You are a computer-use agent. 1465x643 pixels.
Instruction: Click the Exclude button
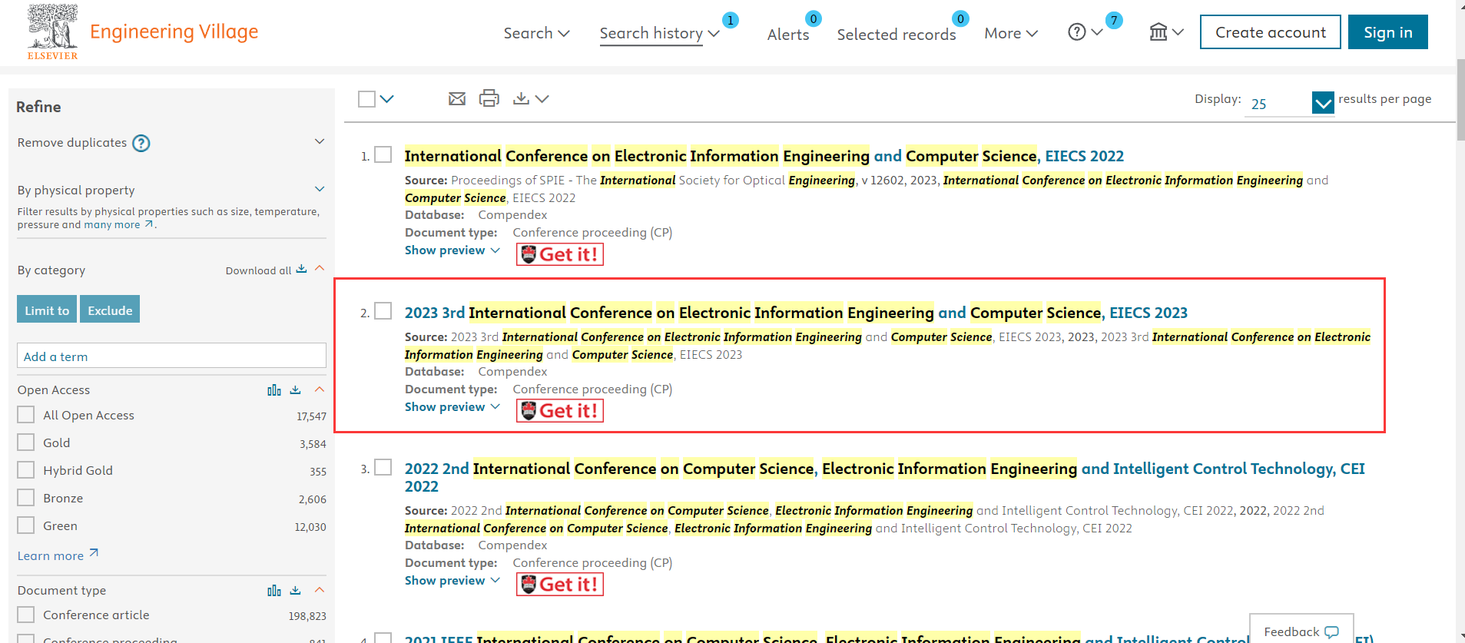coord(110,310)
